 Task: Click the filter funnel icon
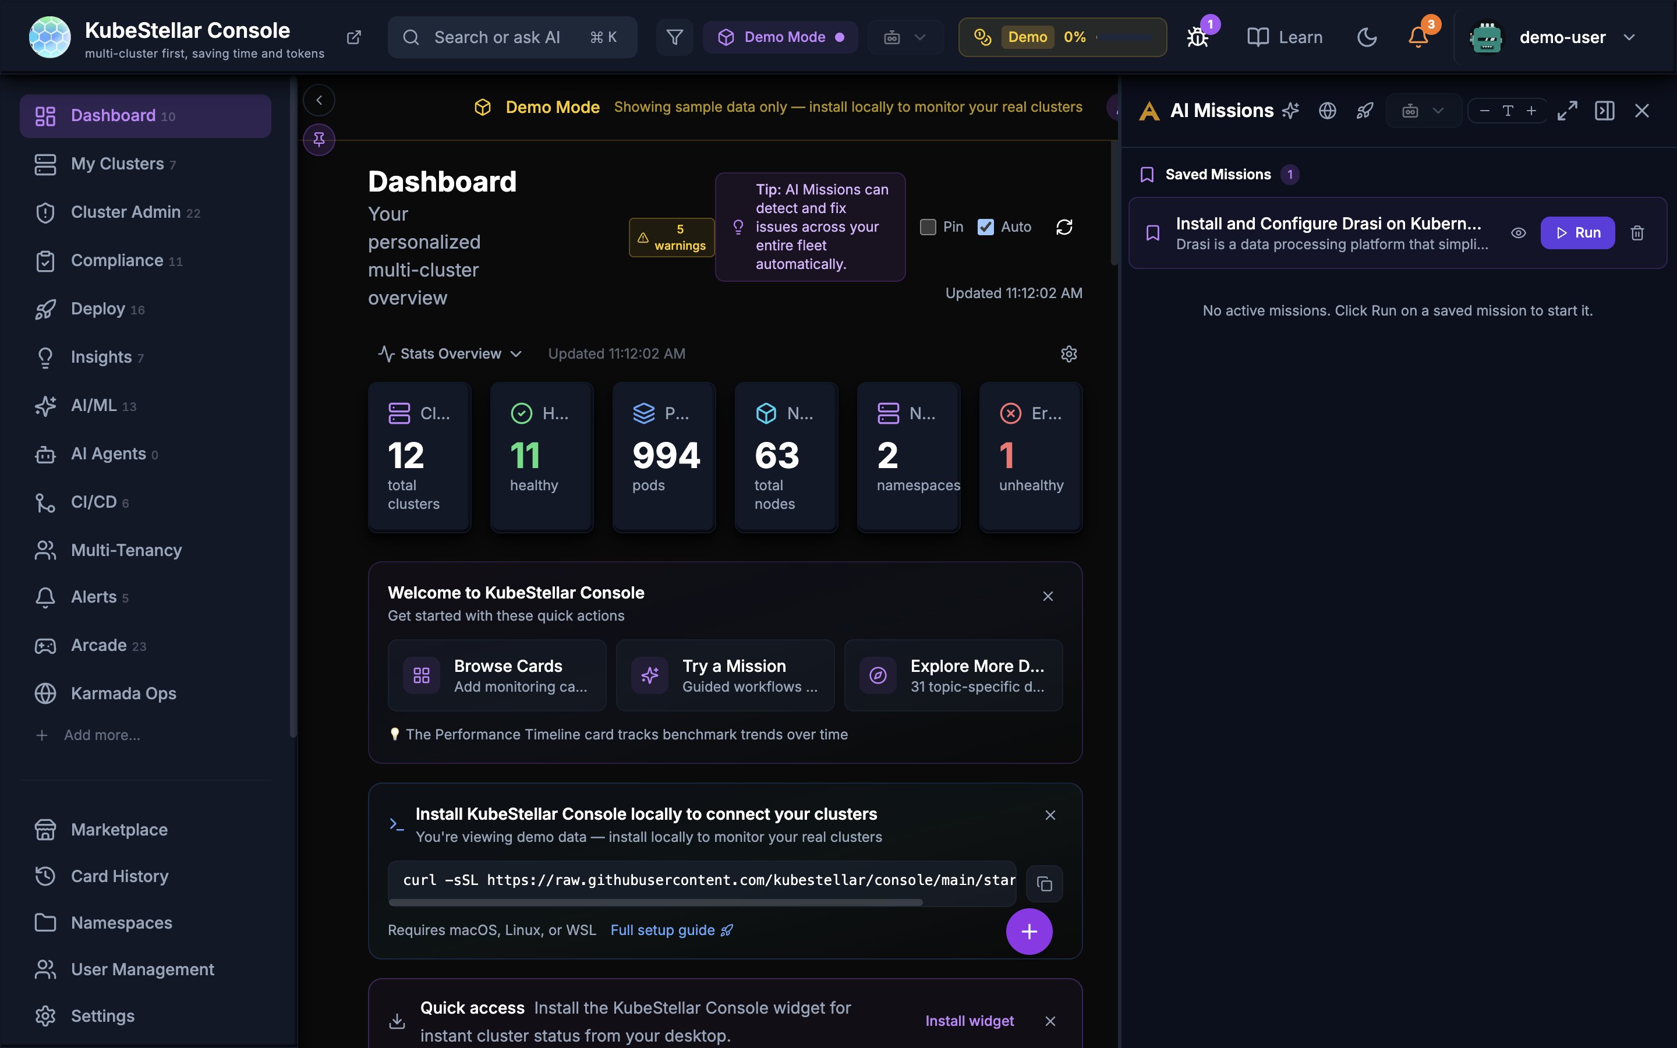674,37
